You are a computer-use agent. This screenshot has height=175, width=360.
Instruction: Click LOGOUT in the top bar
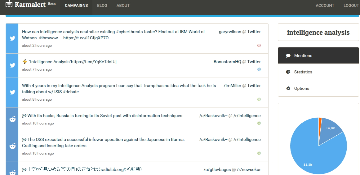click(351, 6)
